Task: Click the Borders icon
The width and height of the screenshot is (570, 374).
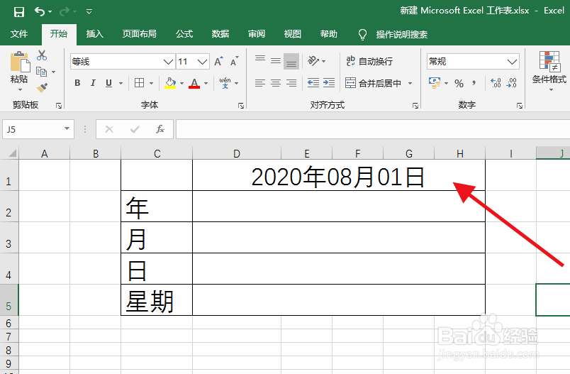Action: click(139, 83)
